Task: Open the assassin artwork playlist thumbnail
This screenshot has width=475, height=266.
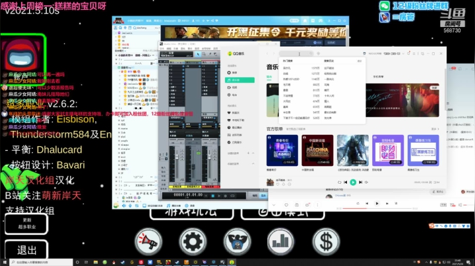Action: [x=352, y=151]
